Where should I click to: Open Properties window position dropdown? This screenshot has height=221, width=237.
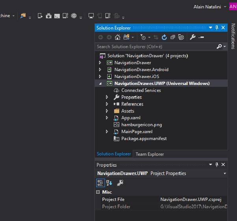pyautogui.click(x=210, y=164)
